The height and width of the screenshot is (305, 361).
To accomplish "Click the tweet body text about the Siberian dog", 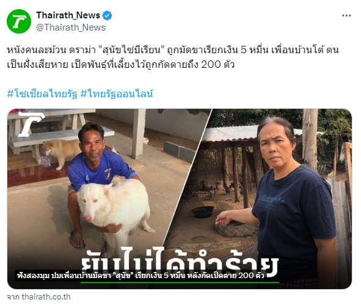I will coord(173,57).
